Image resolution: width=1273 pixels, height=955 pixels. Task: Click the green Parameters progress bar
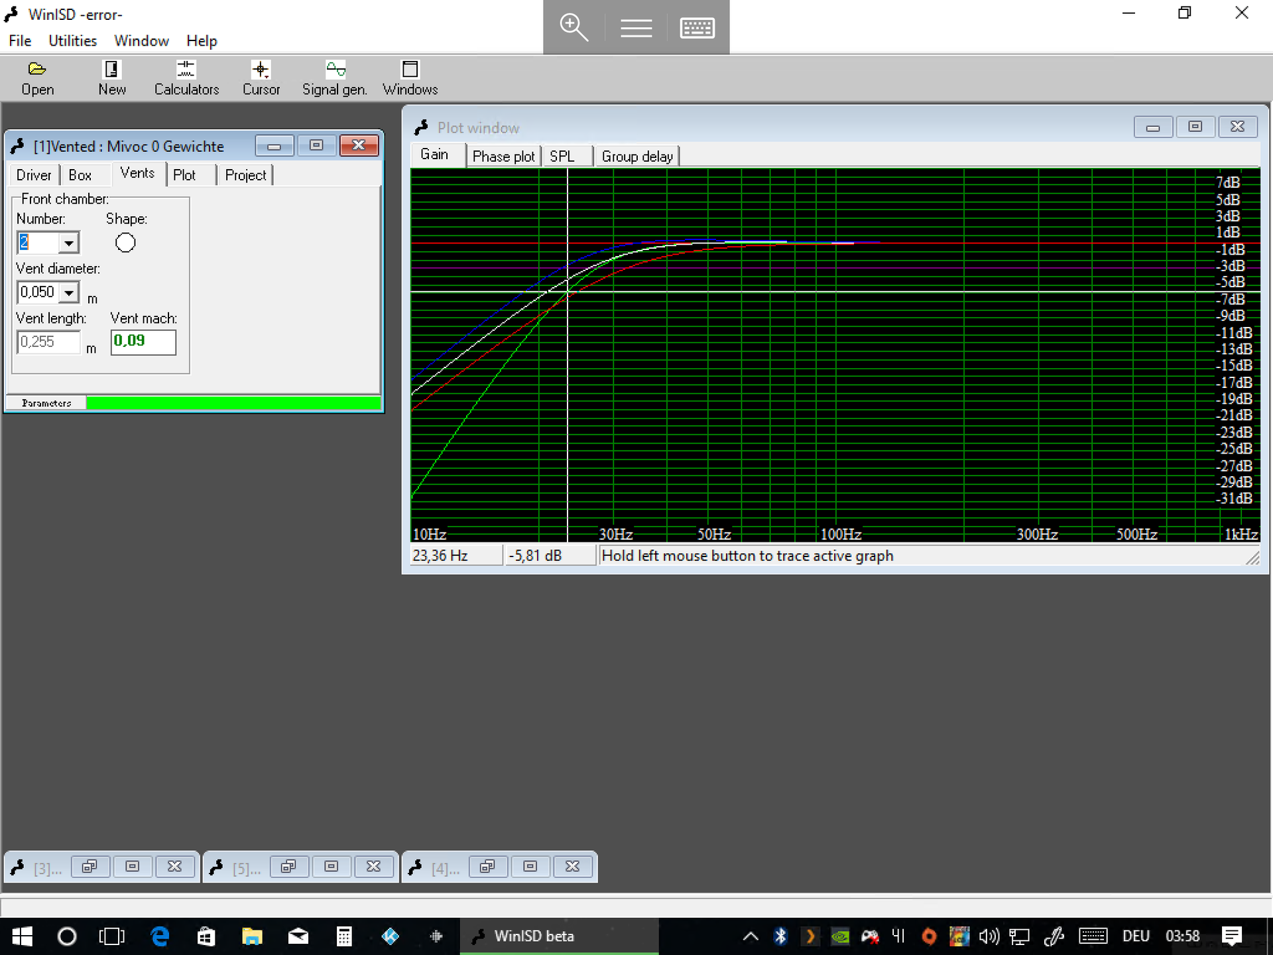point(233,403)
